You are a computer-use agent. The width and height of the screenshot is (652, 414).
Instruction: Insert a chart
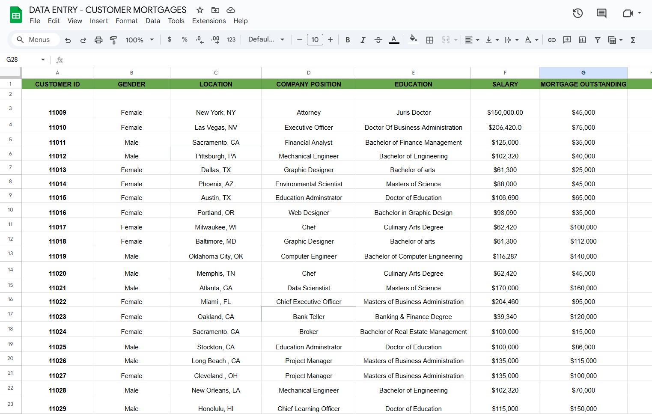(582, 40)
